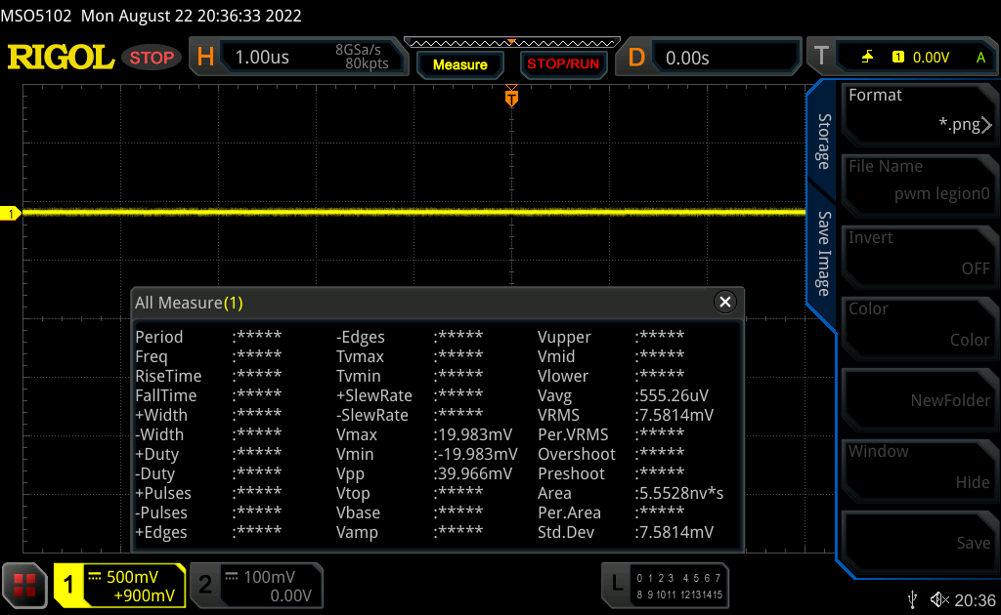Select channel 1 label showing 500mV

[120, 586]
